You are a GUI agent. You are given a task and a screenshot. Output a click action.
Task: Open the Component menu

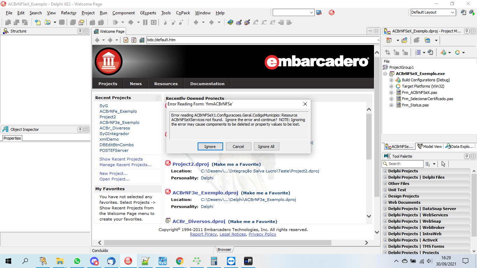click(124, 13)
